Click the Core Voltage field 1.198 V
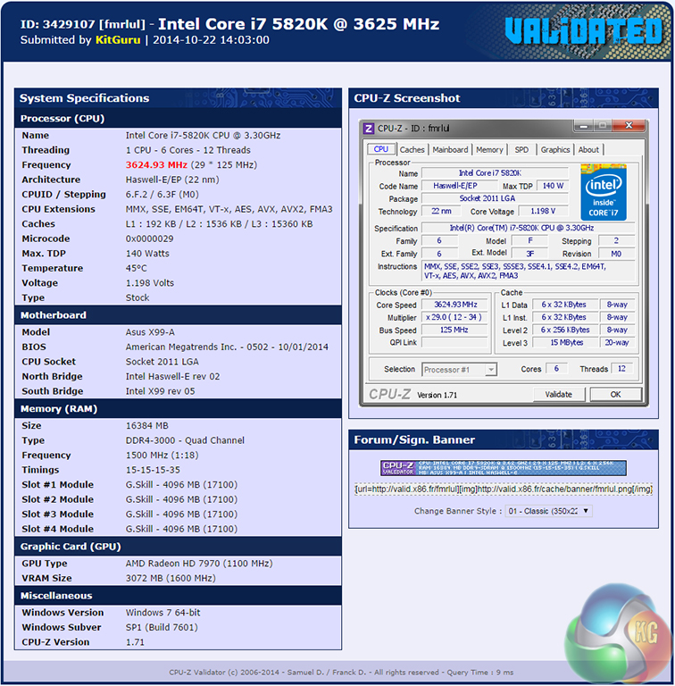The image size is (675, 686). 543,212
